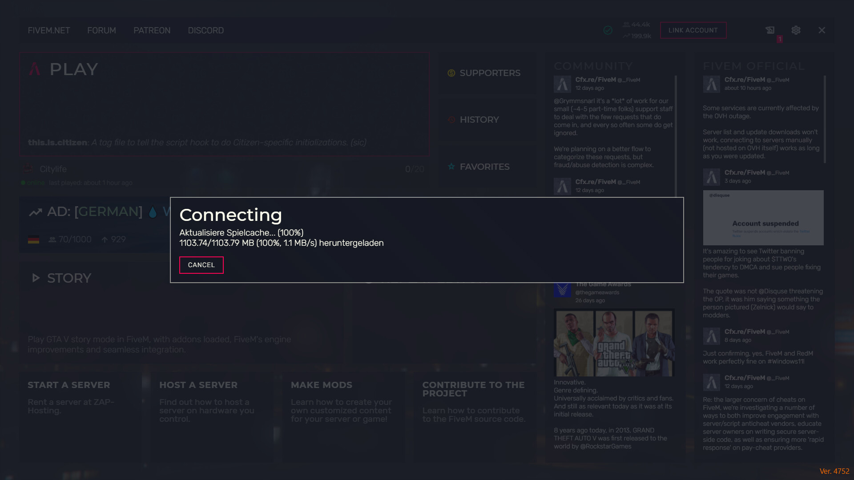Open FiveM settings via the gear icon
This screenshot has width=854, height=480.
pyautogui.click(x=796, y=30)
